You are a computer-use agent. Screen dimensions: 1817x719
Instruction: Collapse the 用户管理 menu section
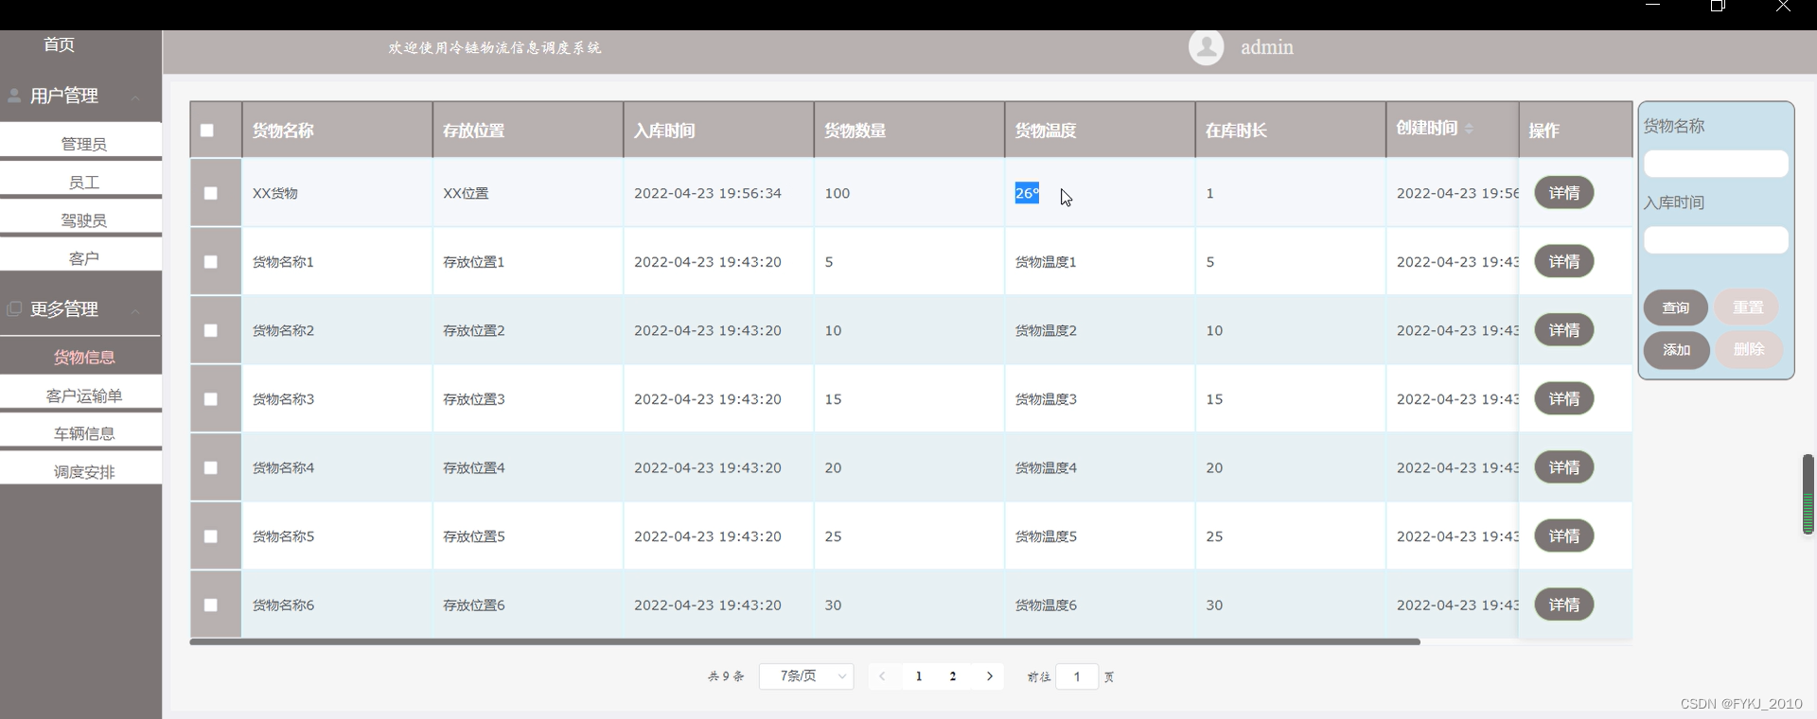pyautogui.click(x=135, y=96)
